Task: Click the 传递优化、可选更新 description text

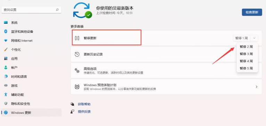Action: [x=113, y=73]
